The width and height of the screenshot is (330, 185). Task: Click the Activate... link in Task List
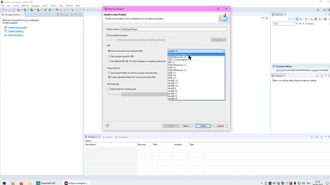click(310, 24)
